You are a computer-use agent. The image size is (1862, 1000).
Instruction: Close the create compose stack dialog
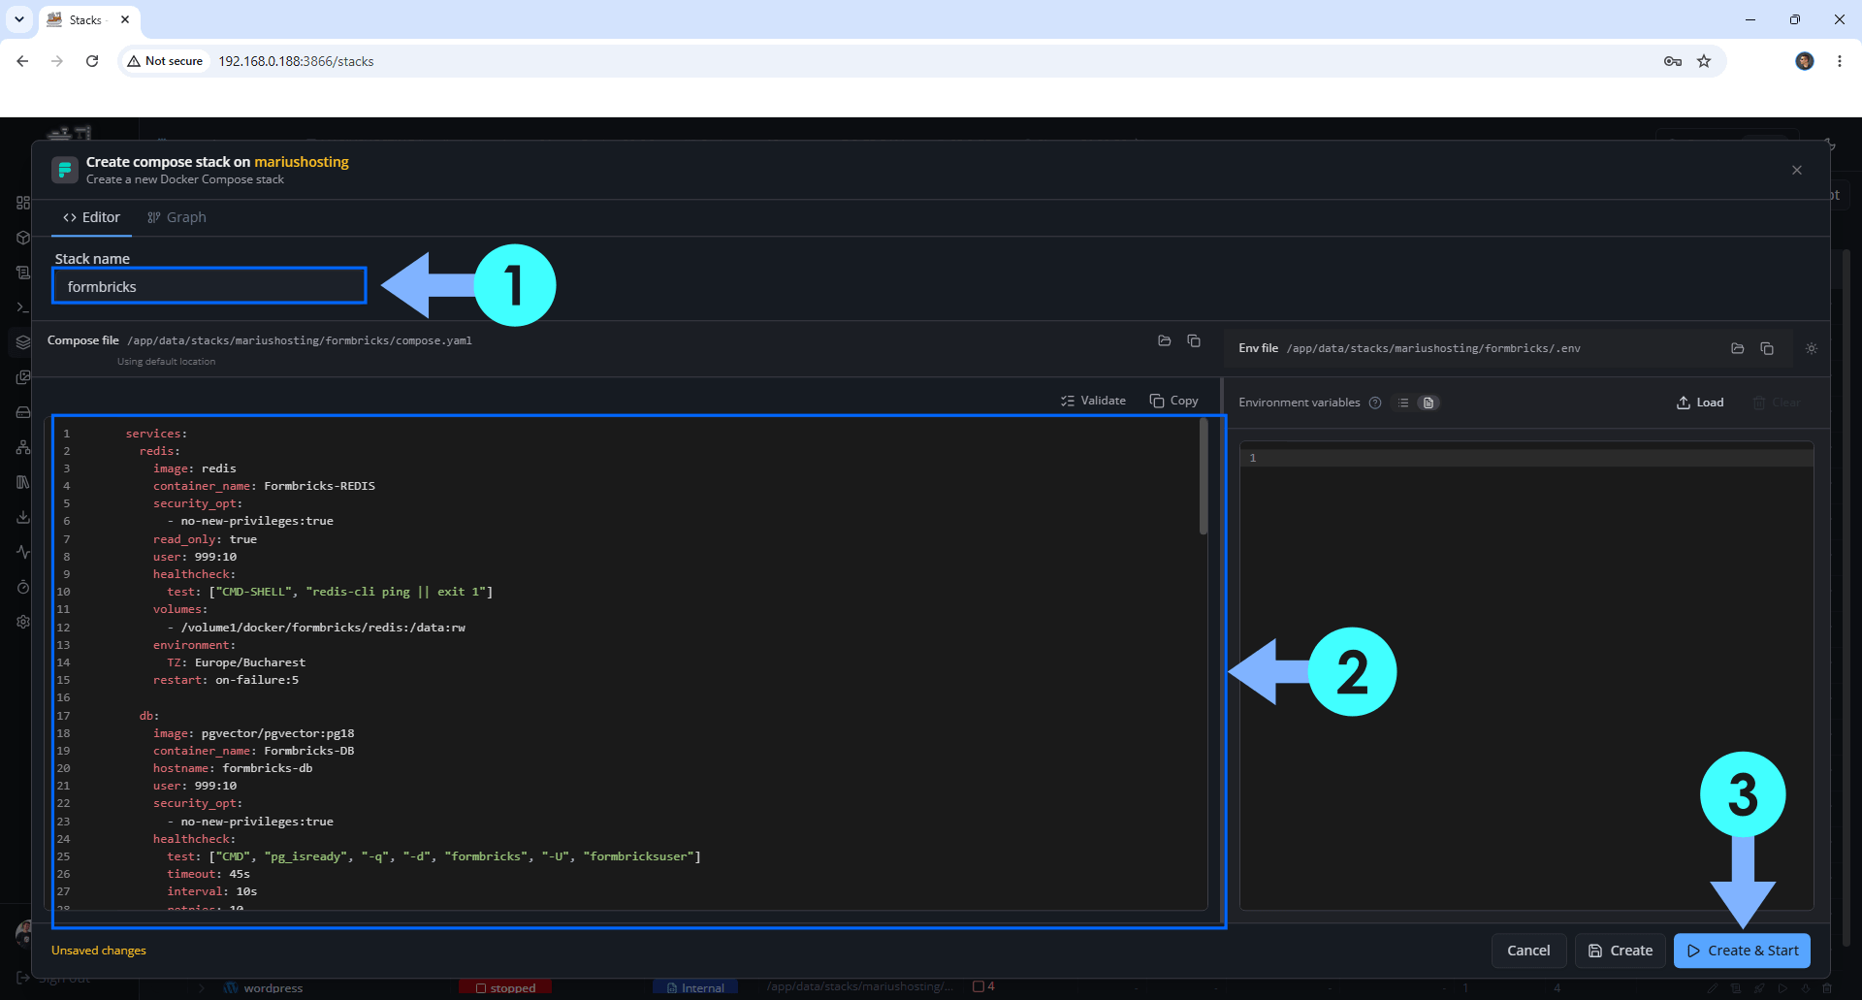pos(1797,170)
